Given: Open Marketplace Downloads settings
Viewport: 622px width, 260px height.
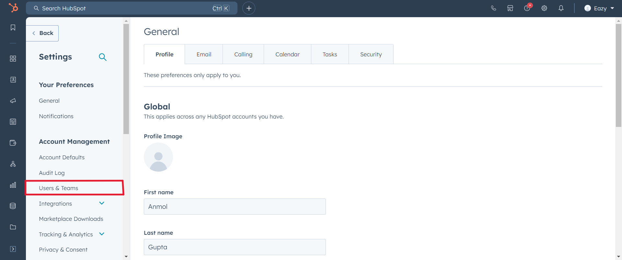Looking at the screenshot, I should coord(71,219).
